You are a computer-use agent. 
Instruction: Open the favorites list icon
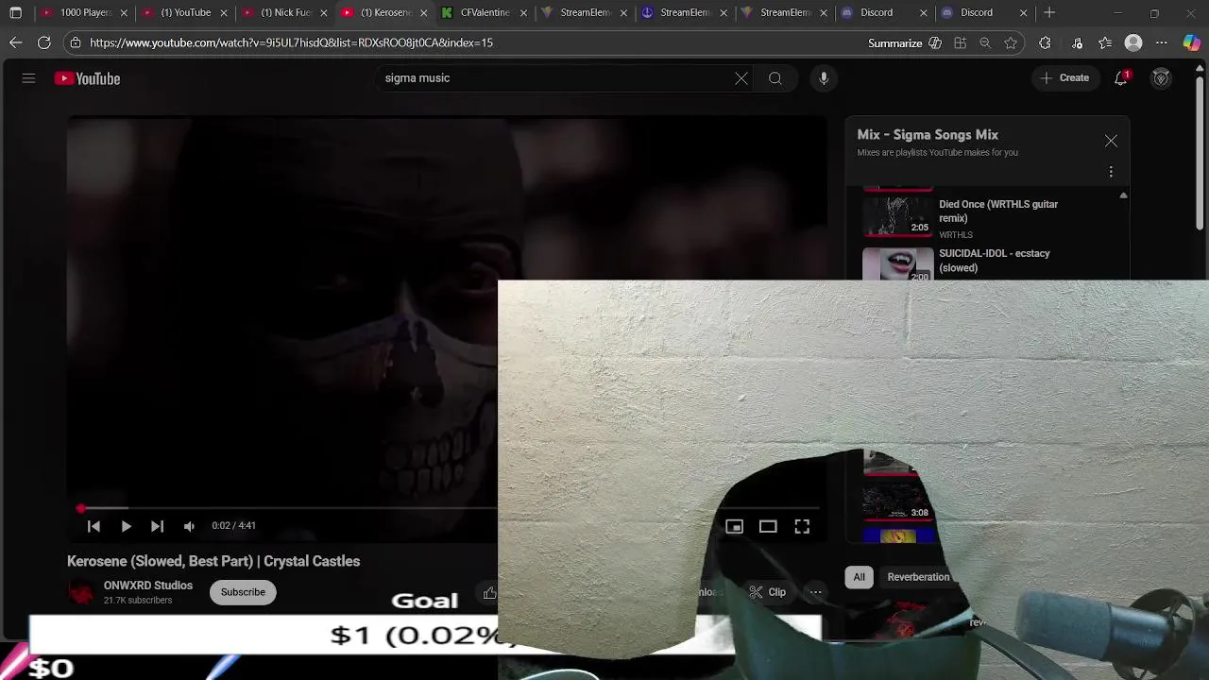(1105, 42)
